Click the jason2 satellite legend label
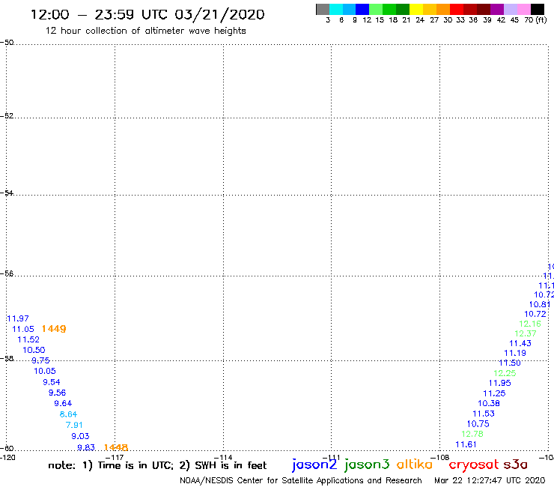Viewport: 554px width, 487px height. 314,465
